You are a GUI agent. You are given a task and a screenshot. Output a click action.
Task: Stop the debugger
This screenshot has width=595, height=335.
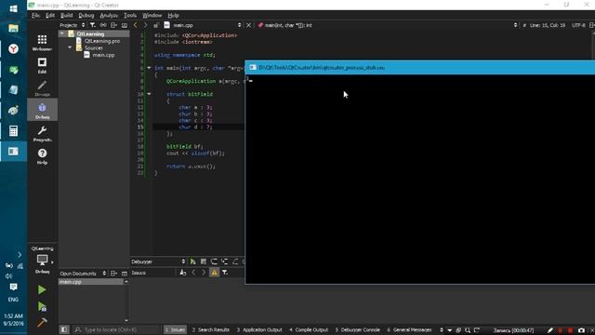[x=204, y=261]
